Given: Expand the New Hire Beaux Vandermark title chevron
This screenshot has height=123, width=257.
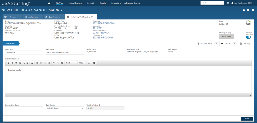Looking at the screenshot, I should point(61,10).
